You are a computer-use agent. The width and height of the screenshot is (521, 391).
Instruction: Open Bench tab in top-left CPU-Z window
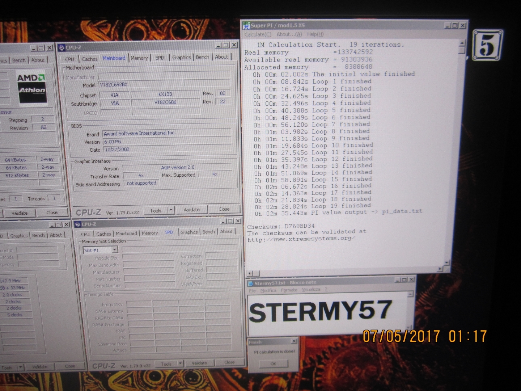point(19,60)
